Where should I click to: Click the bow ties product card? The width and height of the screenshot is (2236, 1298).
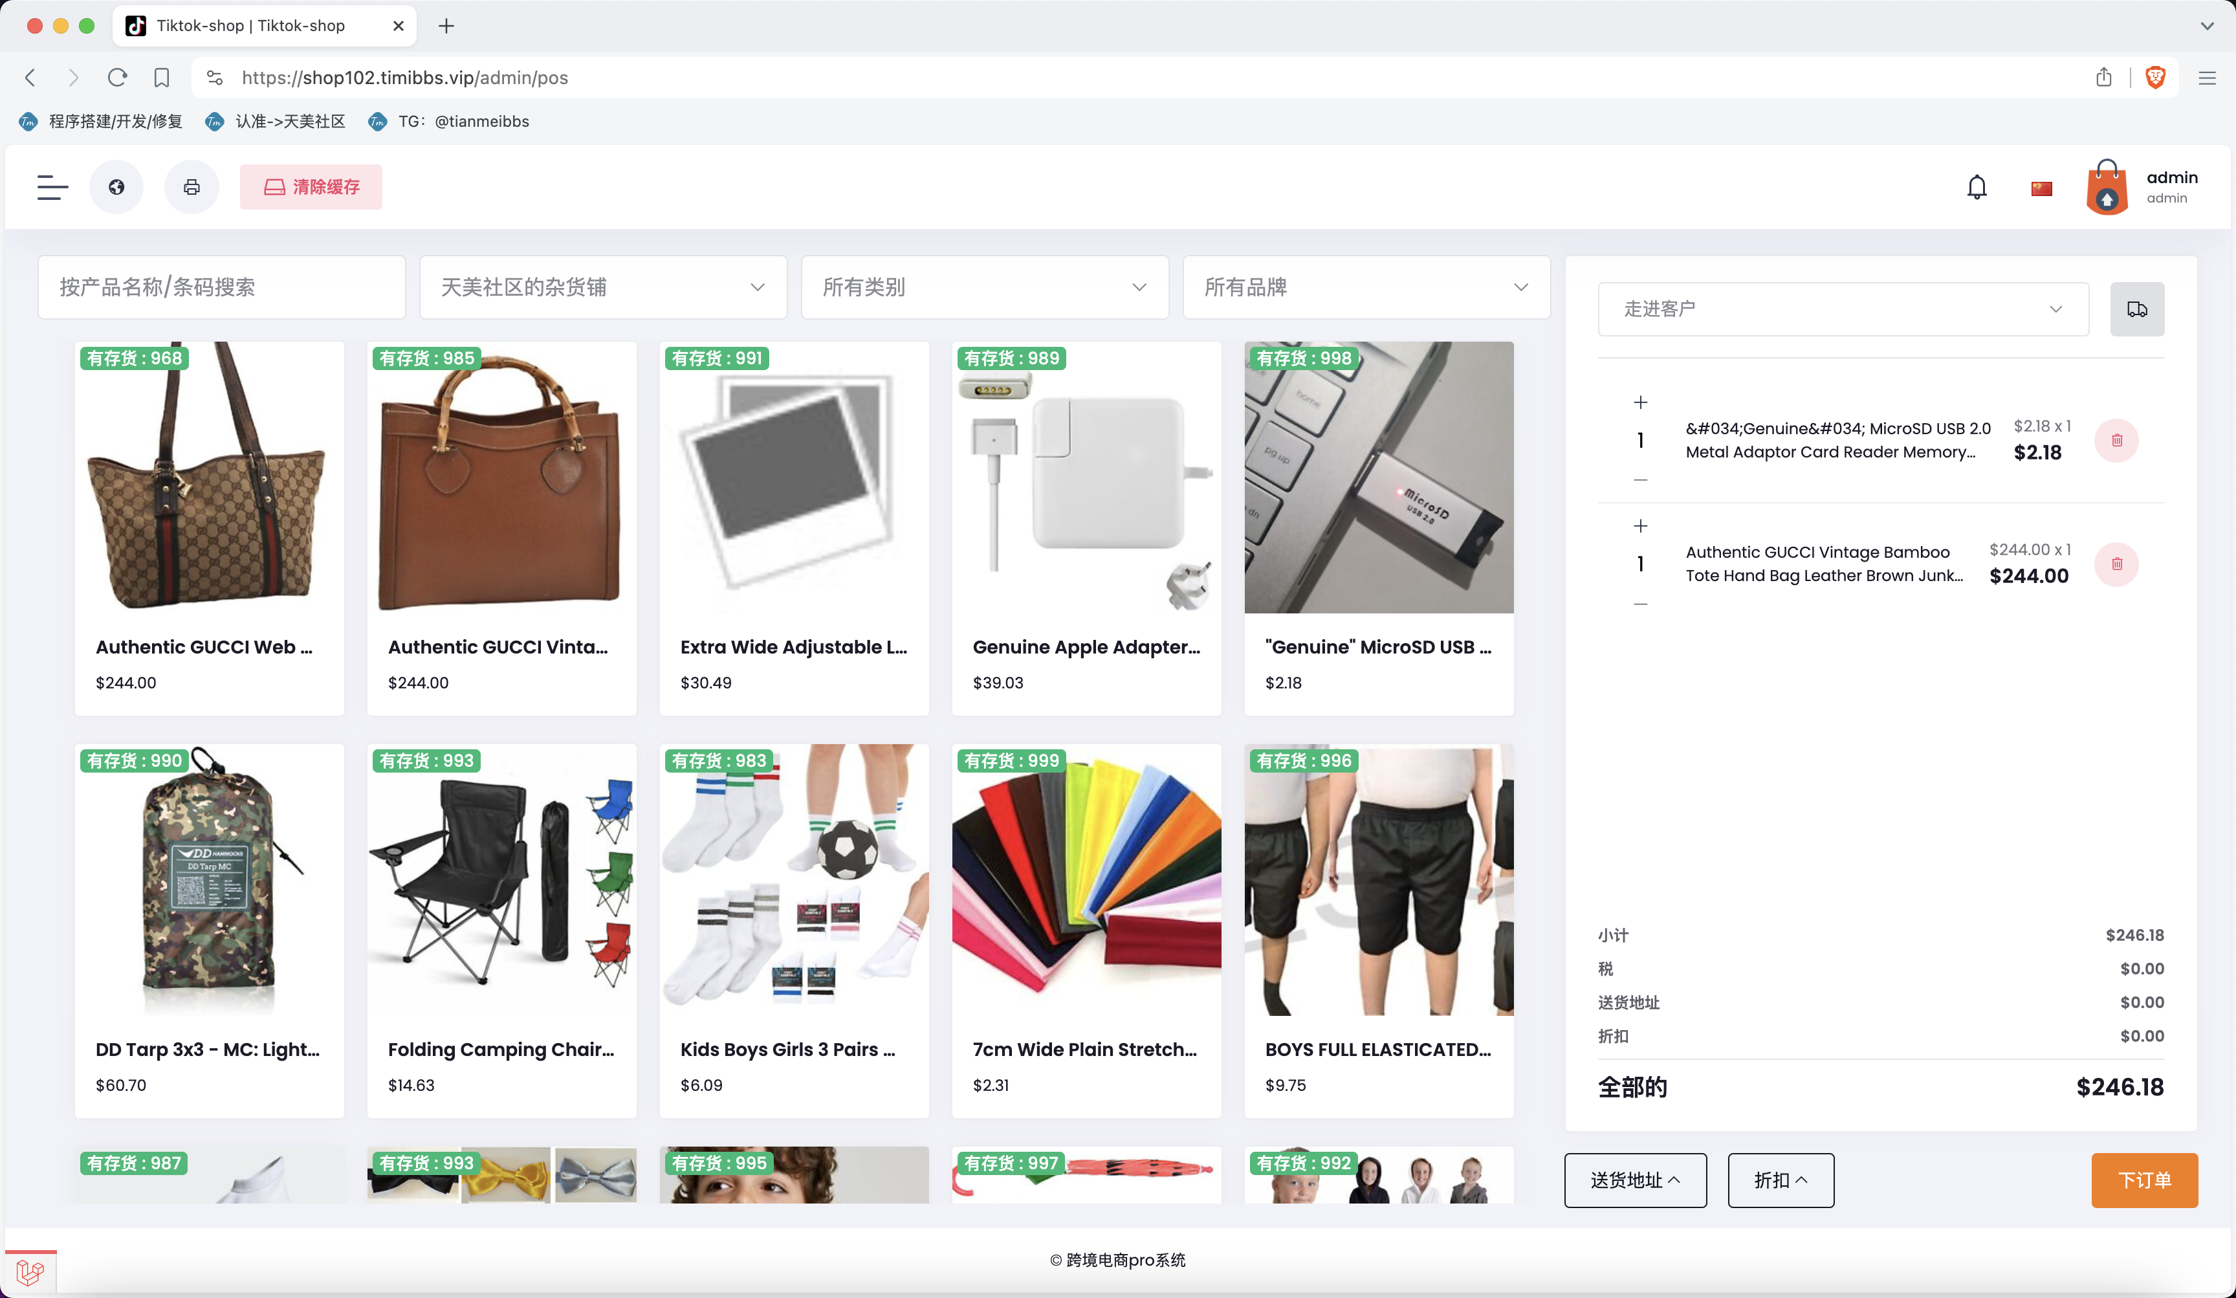(x=502, y=1174)
